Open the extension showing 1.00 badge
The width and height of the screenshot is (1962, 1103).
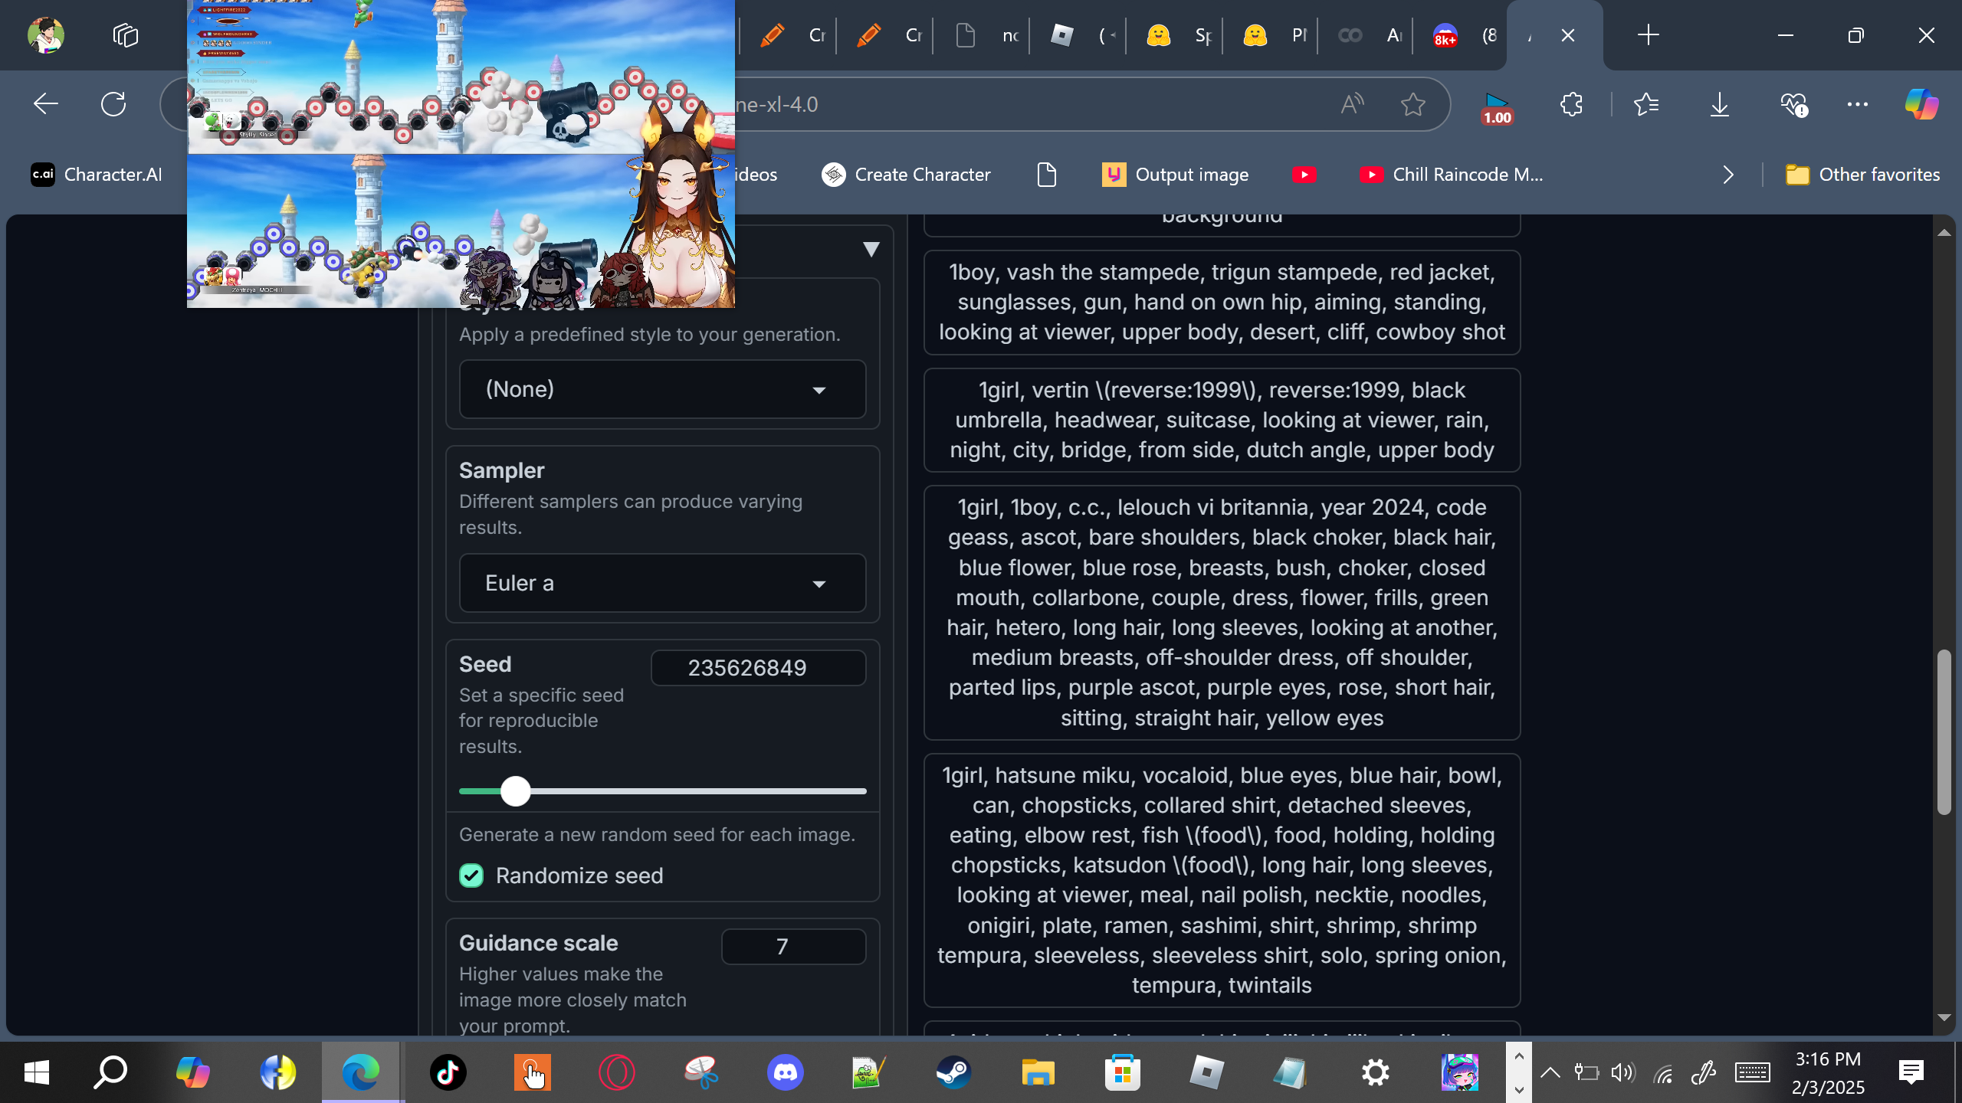1496,107
